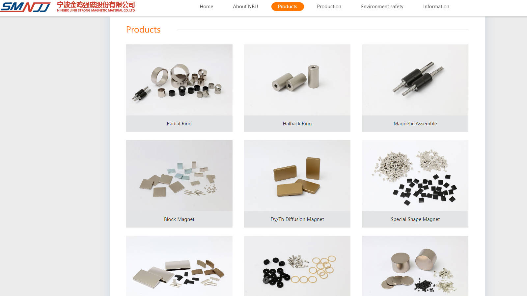
Task: Open the Radial Ring product image
Action: tap(179, 80)
